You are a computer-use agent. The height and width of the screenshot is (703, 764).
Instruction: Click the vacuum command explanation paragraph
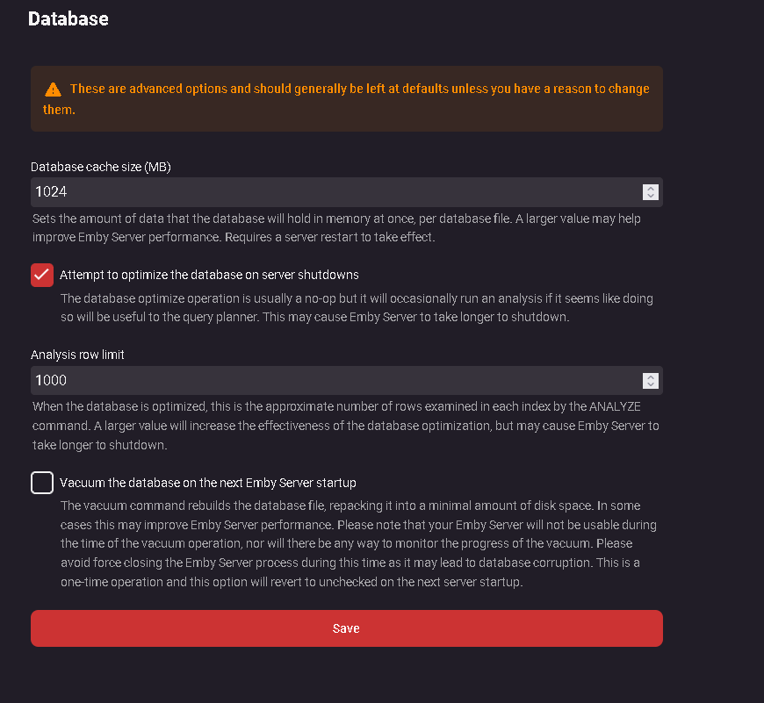(358, 544)
